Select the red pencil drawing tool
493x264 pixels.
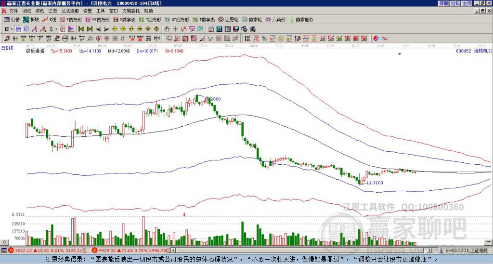point(7,39)
